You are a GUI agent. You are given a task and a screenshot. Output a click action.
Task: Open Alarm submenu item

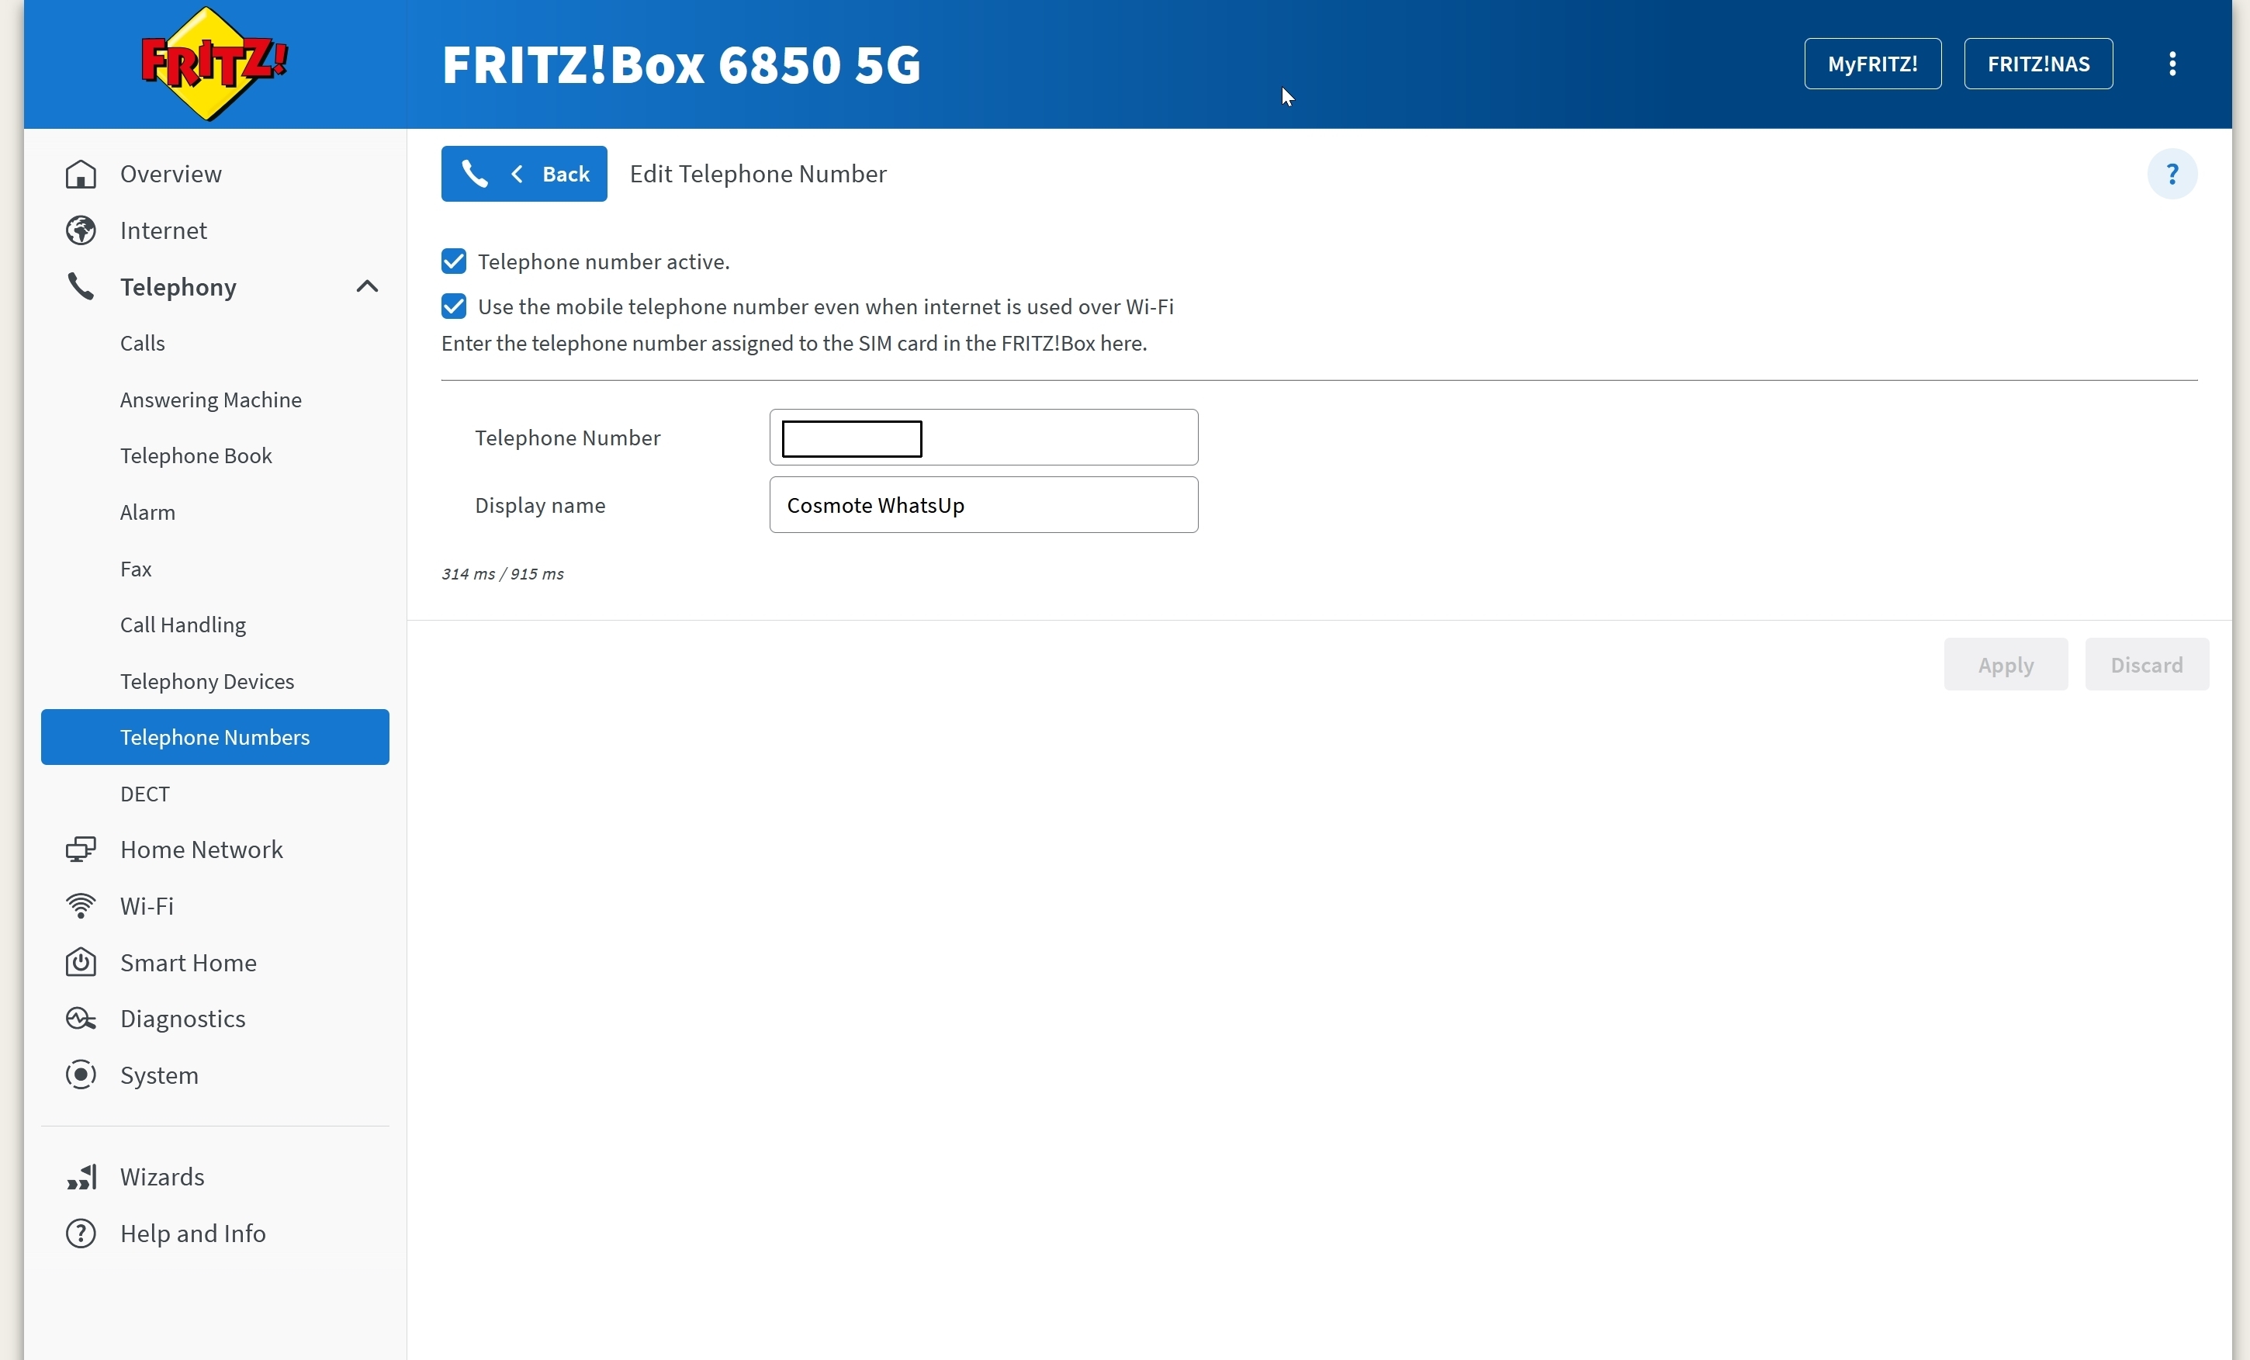click(148, 512)
